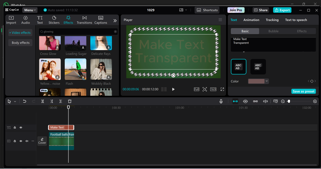Click the Cover edit button
This screenshot has height=169, width=321.
point(42,141)
